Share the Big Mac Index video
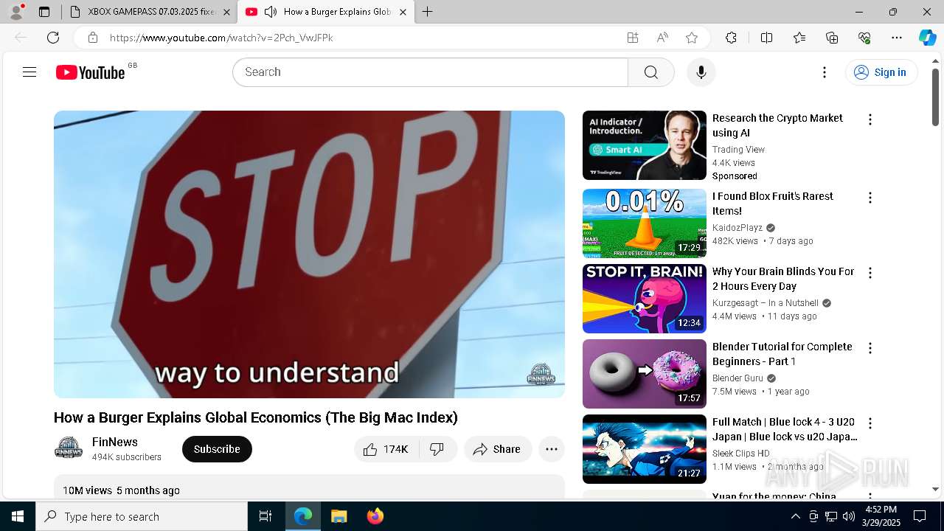This screenshot has height=531, width=944. pos(498,449)
